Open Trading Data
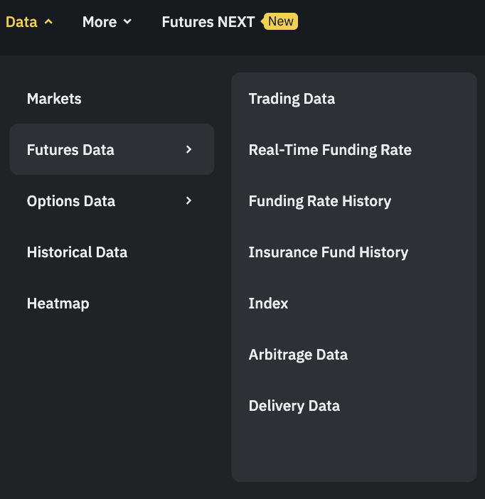 pyautogui.click(x=292, y=99)
